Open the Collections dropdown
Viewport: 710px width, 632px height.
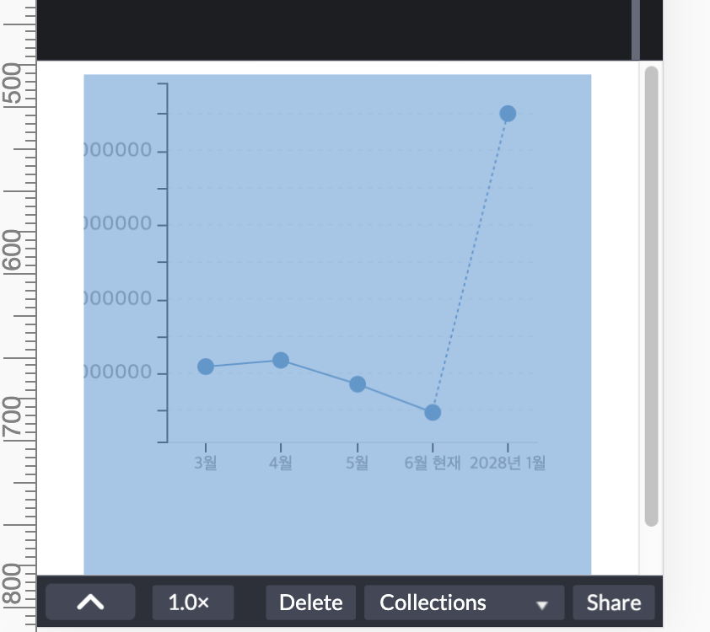[432, 602]
